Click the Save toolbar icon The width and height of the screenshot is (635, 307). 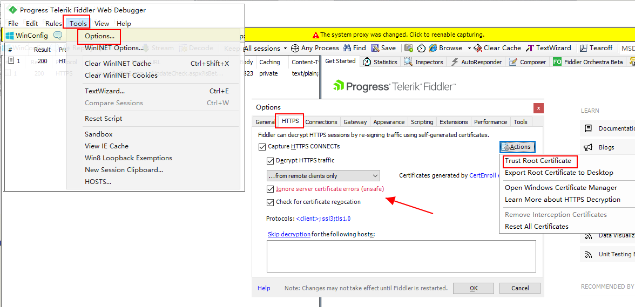[375, 48]
